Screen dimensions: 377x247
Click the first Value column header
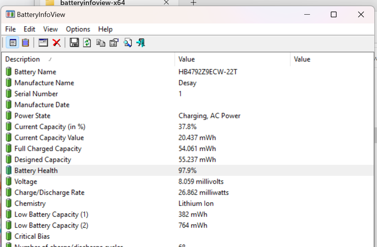(x=233, y=59)
